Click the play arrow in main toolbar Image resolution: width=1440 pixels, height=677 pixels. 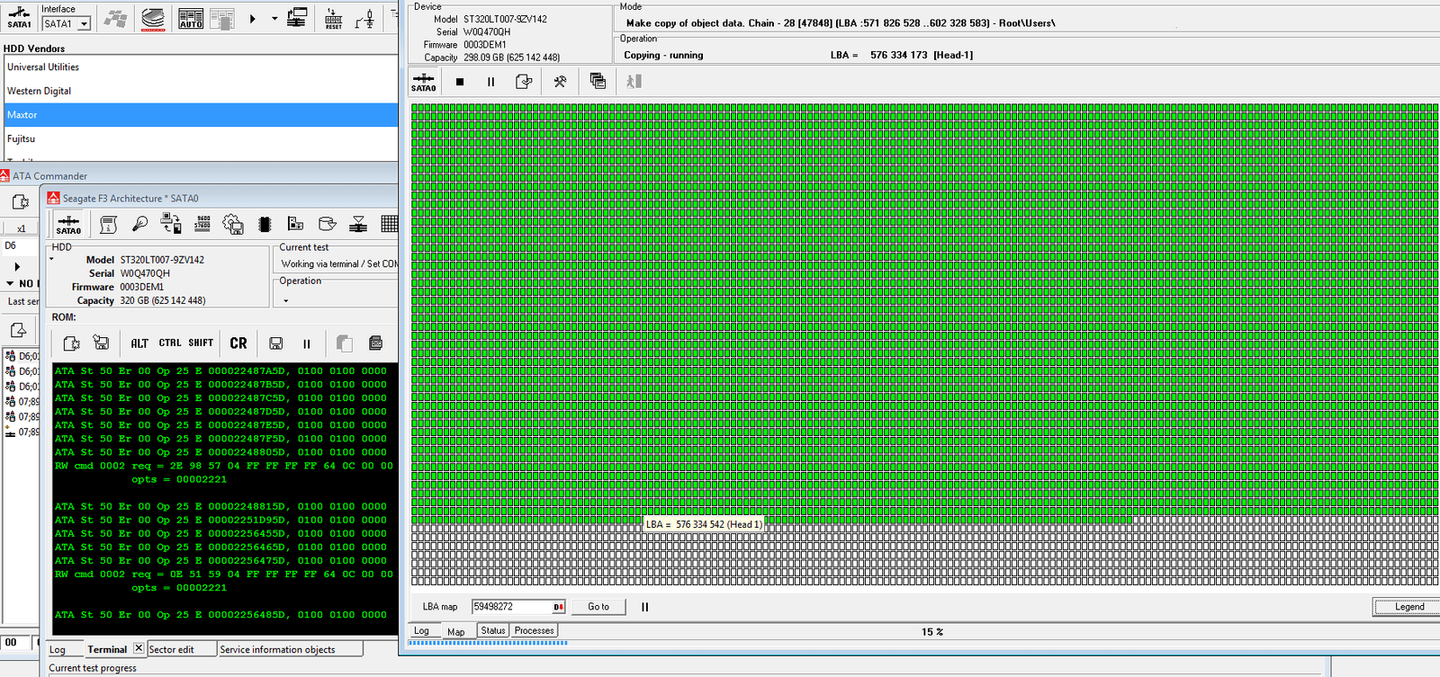[x=253, y=19]
